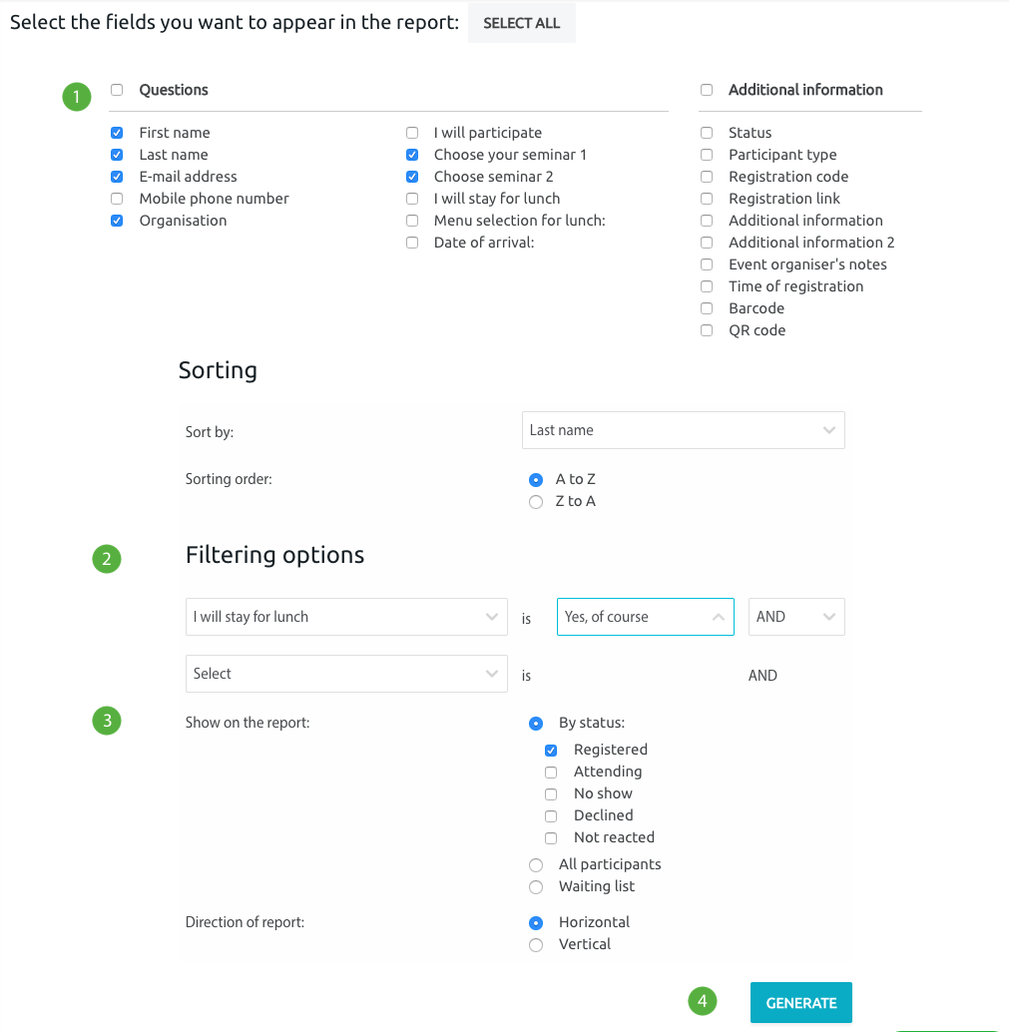Click the green step 3 badge
1009x1032 pixels.
point(107,721)
